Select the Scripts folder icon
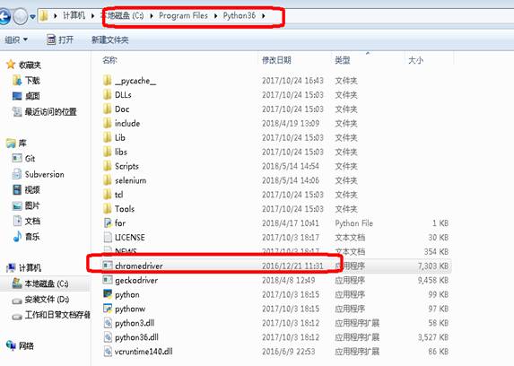Screen dimensions: 514x366 (x=107, y=166)
